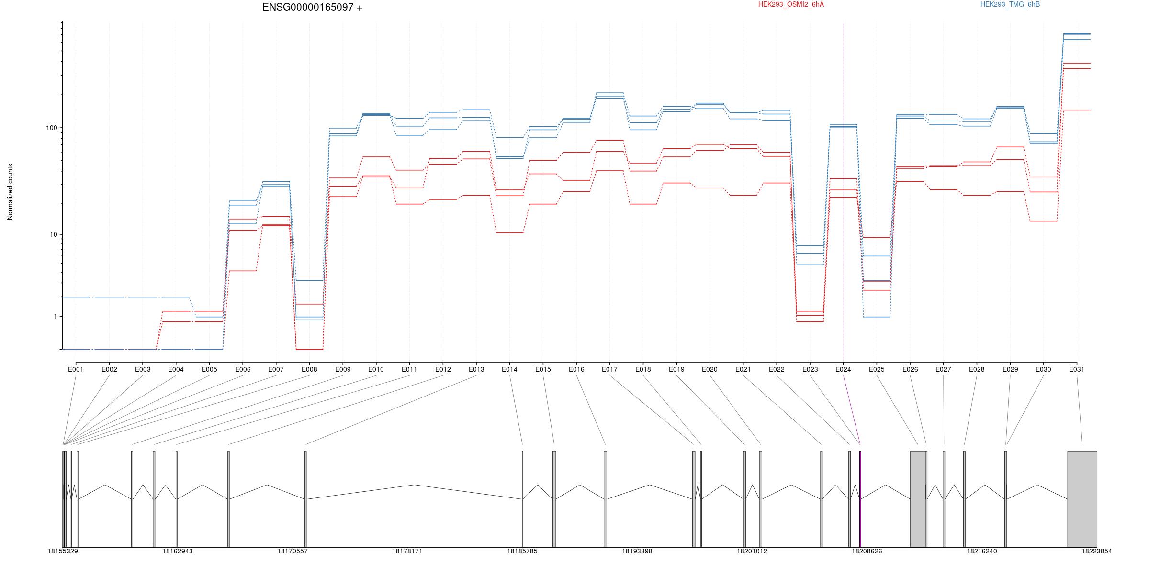Image resolution: width=1149 pixels, height=574 pixels.
Task: Select exon label E002
Action: coord(109,369)
